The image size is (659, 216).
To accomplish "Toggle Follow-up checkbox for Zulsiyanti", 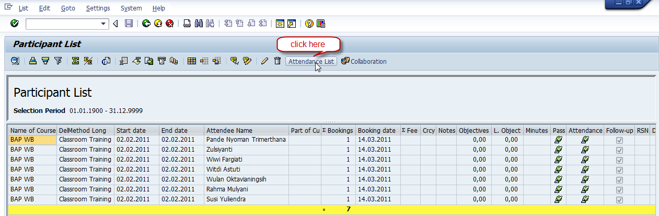I will [619, 150].
